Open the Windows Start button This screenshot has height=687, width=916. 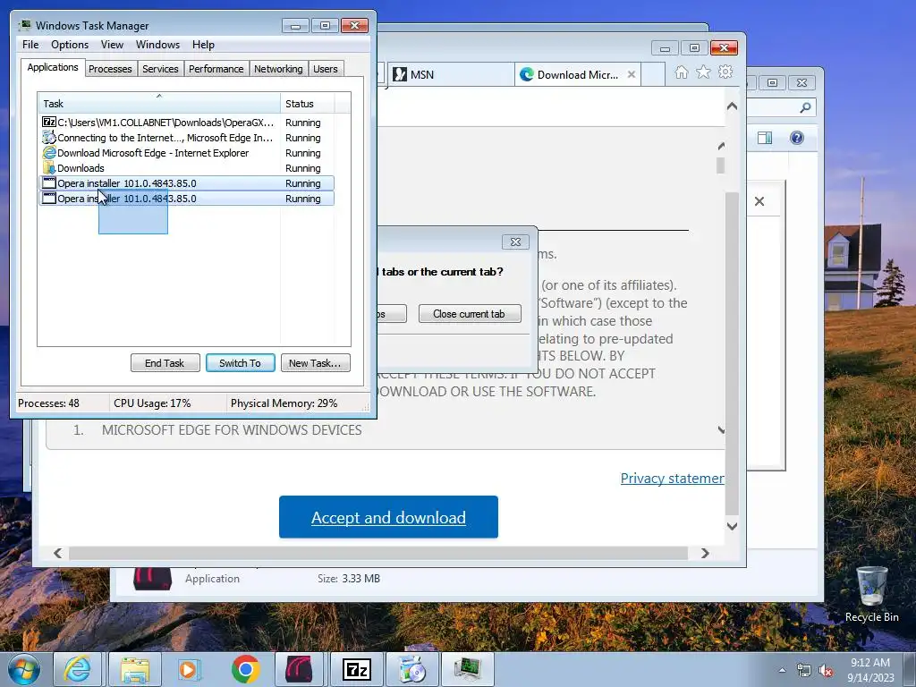(x=24, y=669)
